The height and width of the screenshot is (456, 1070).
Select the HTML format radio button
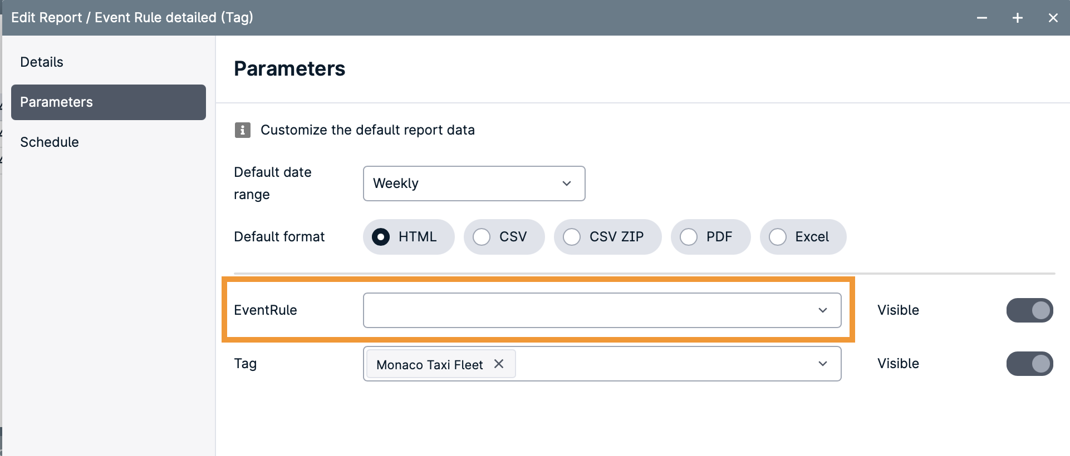381,237
